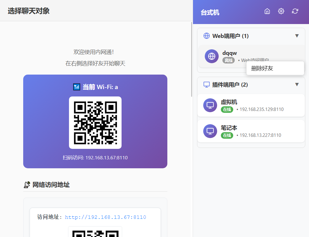
Task: Click the 访问地址: label text
Action: pos(49,217)
